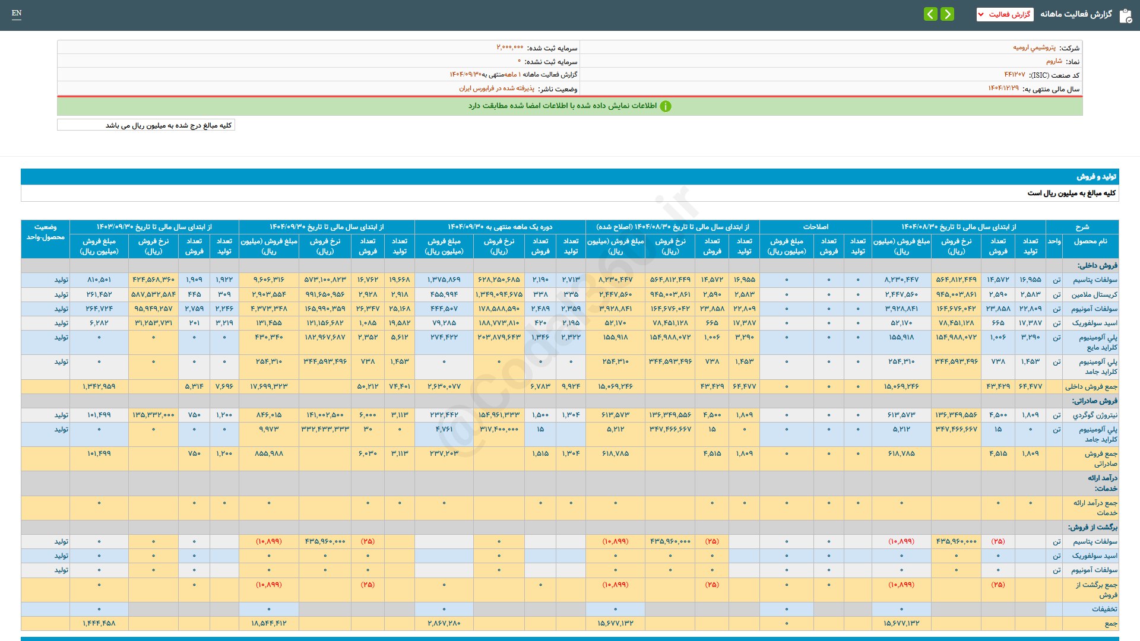The width and height of the screenshot is (1140, 641).
Task: Select the کریستال ملامین product row name
Action: (1094, 294)
